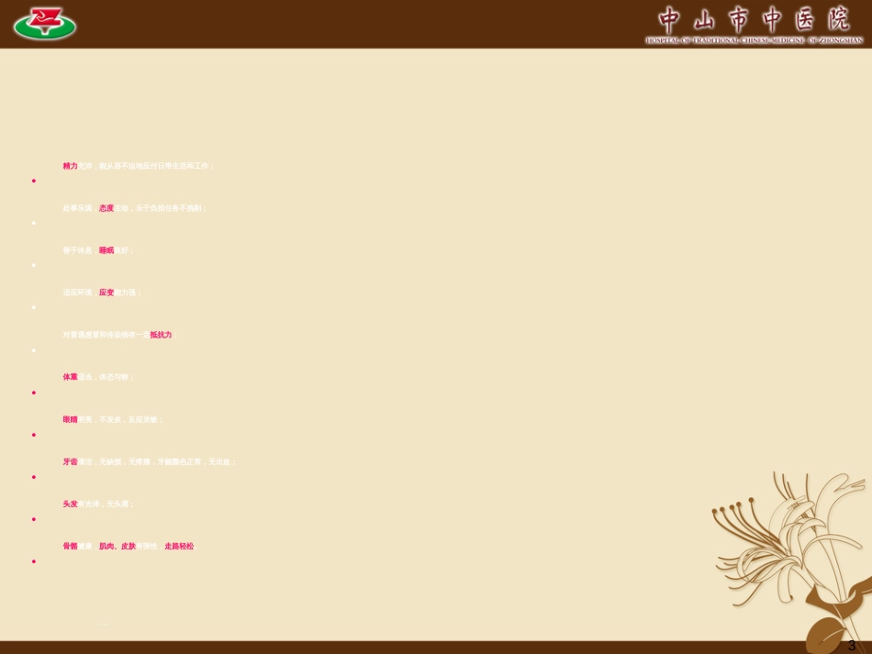Select the pink keyword 精力
Screen dimensions: 872x654
tap(70, 166)
